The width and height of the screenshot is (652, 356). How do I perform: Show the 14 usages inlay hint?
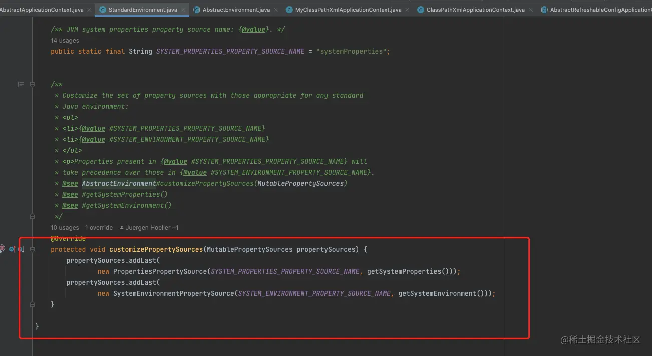65,41
